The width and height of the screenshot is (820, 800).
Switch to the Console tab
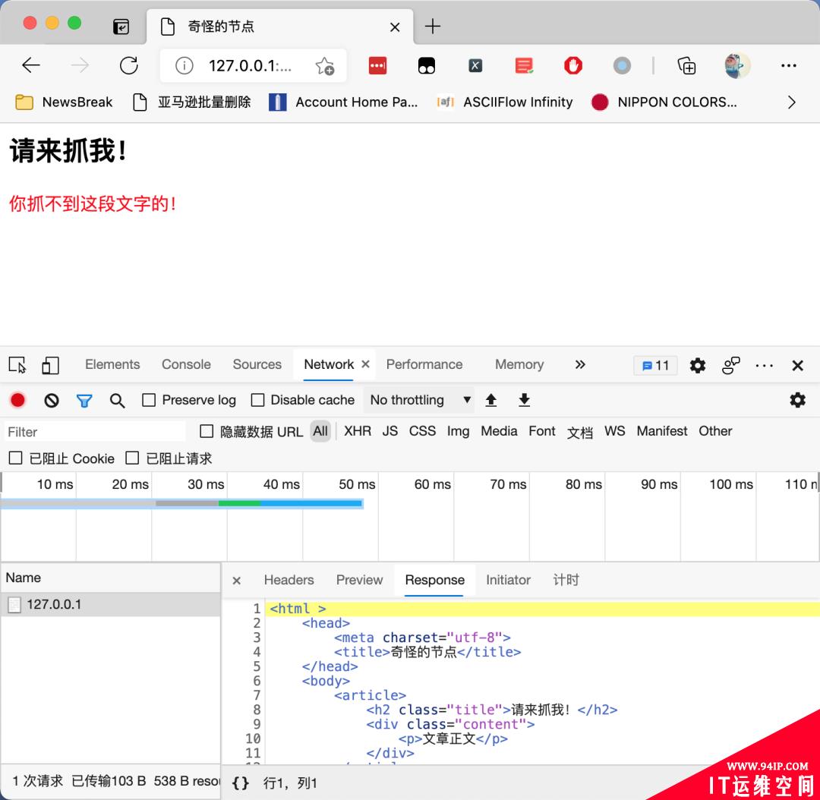point(186,364)
